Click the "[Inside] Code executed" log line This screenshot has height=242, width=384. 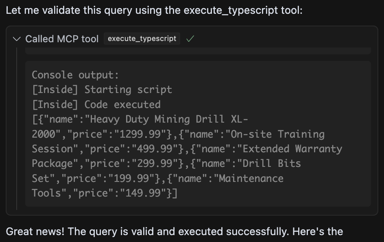[96, 105]
